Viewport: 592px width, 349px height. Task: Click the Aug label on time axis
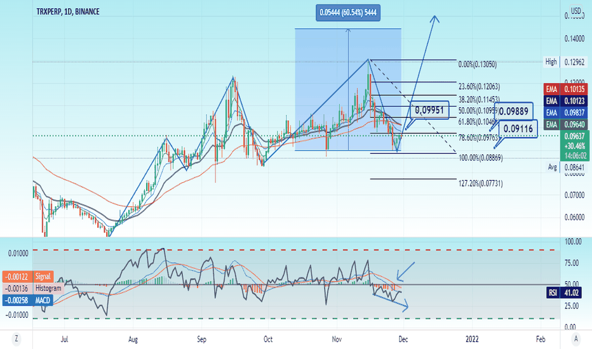[133, 339]
